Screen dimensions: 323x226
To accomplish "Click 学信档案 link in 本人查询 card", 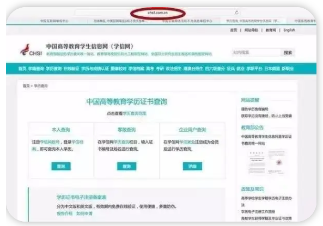I will 77,142.
